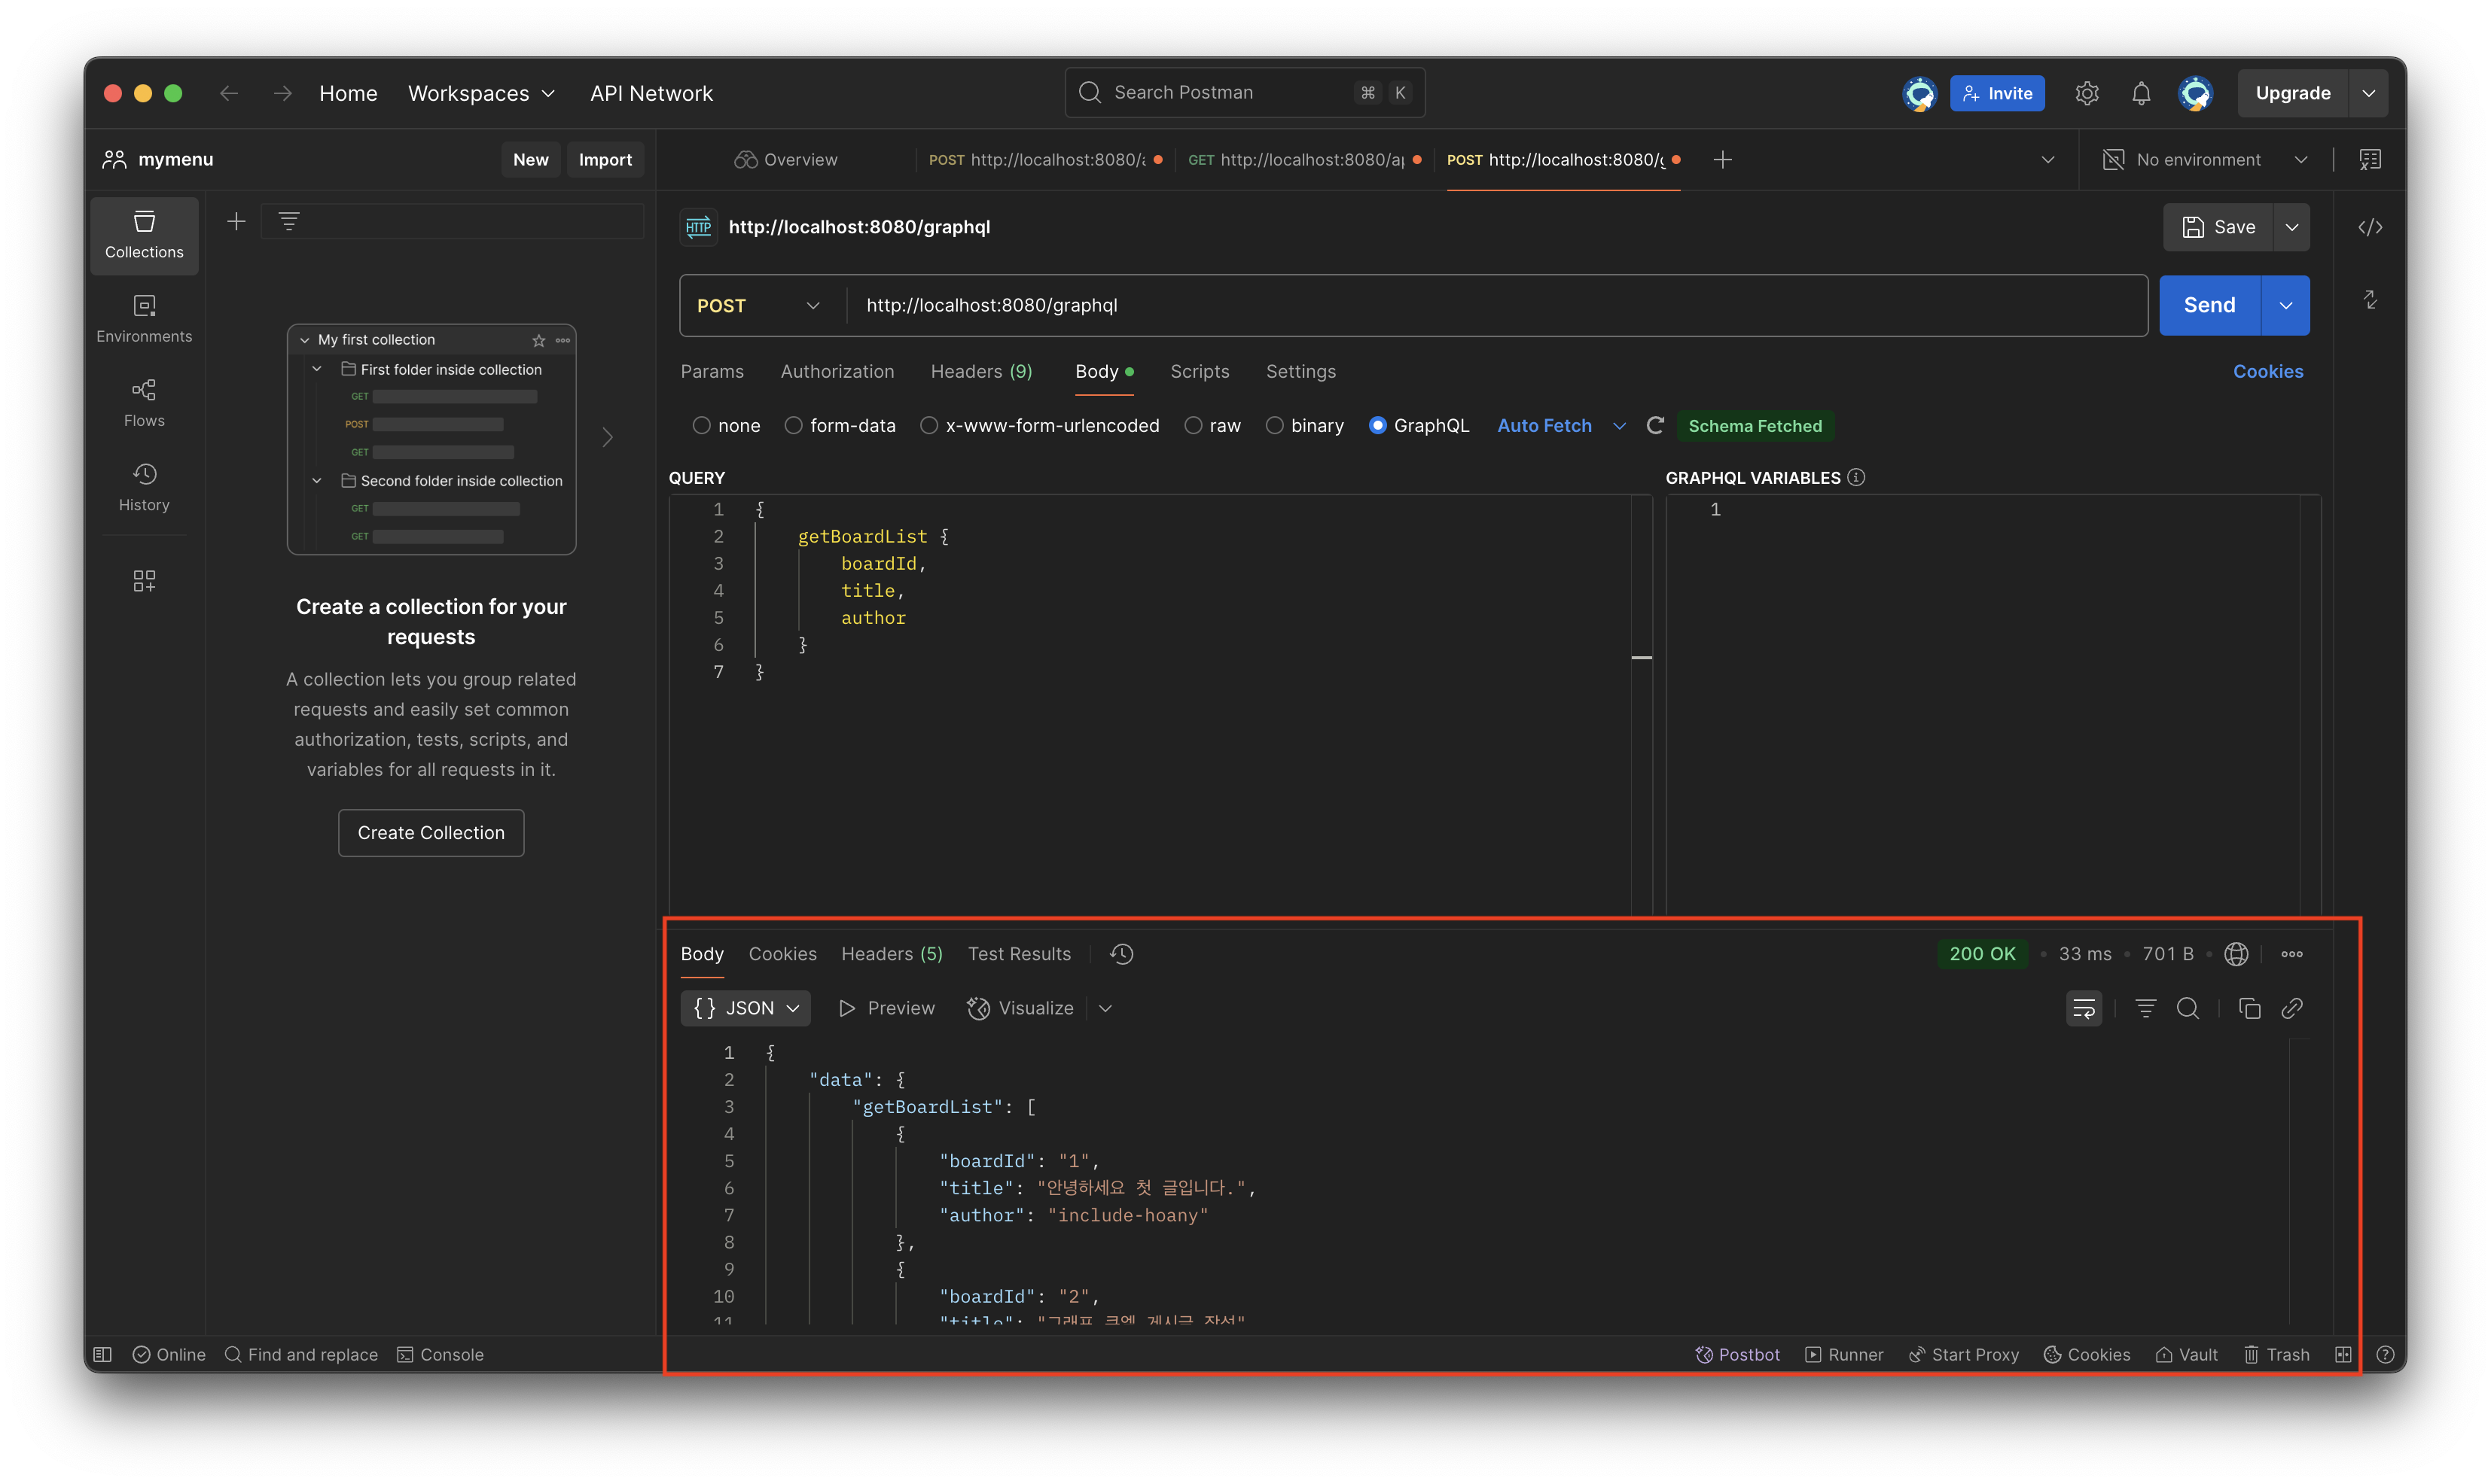This screenshot has height=1484, width=2491.
Task: Select the form-data body option
Action: click(794, 425)
